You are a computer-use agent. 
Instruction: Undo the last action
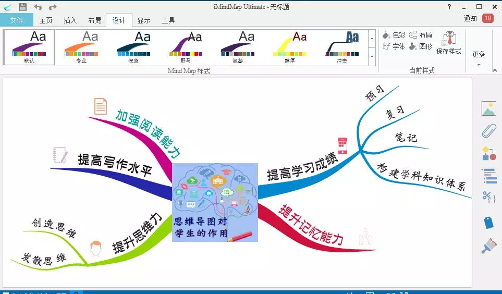coord(38,7)
